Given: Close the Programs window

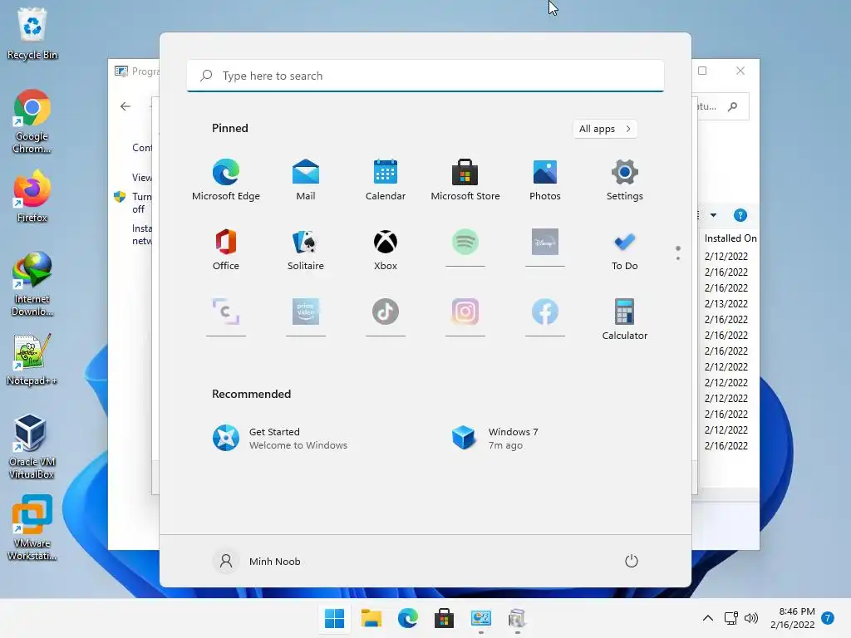Looking at the screenshot, I should coord(740,71).
